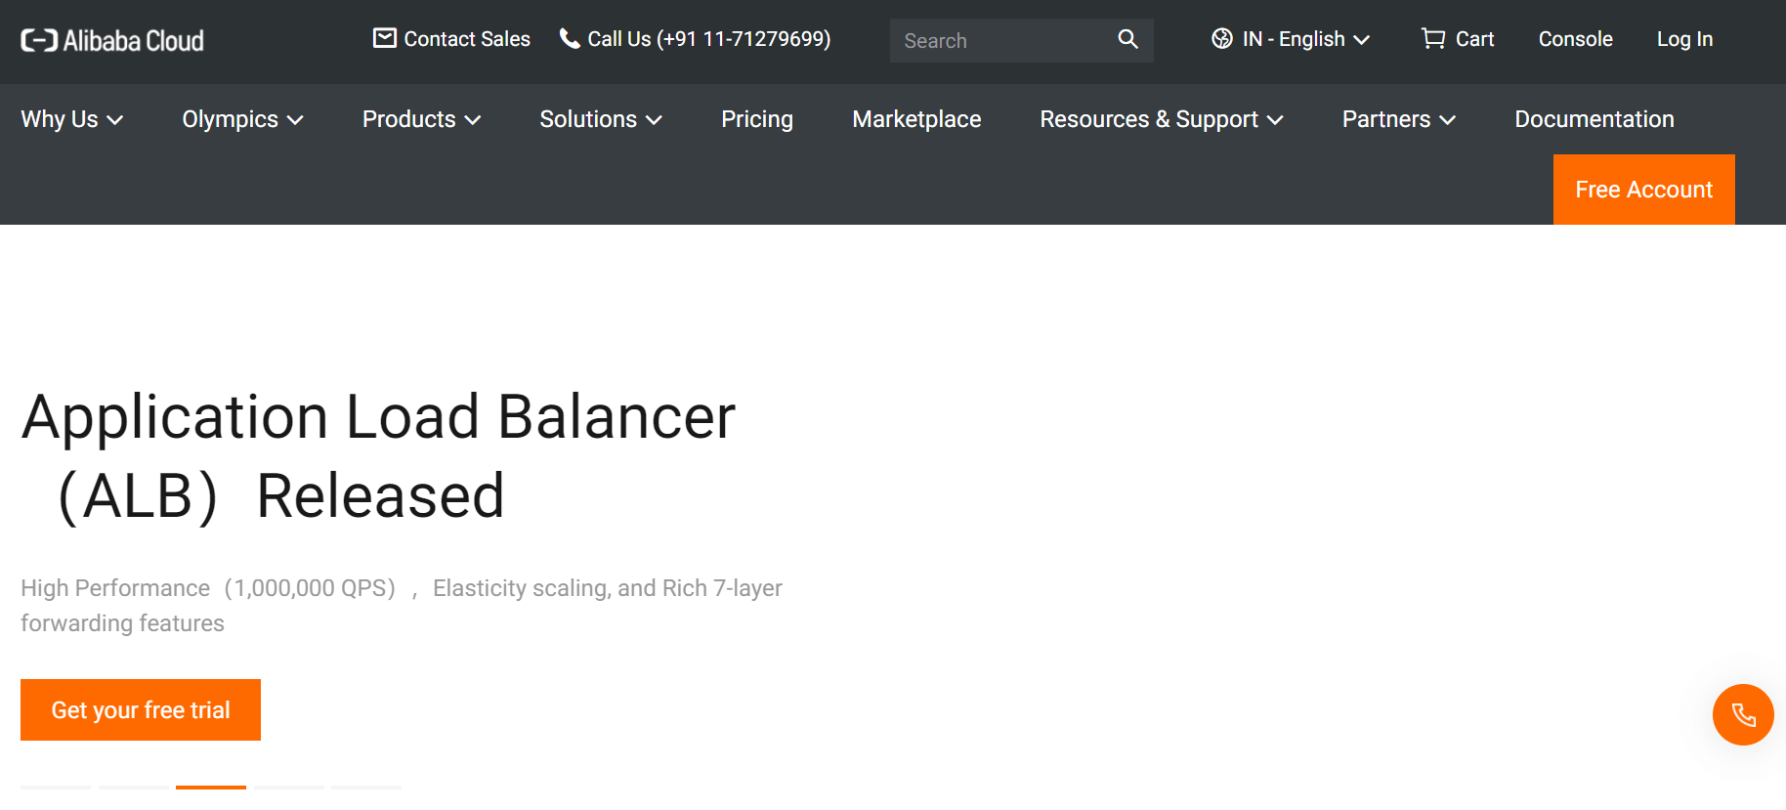Click the Contact Sales envelope icon

(385, 38)
